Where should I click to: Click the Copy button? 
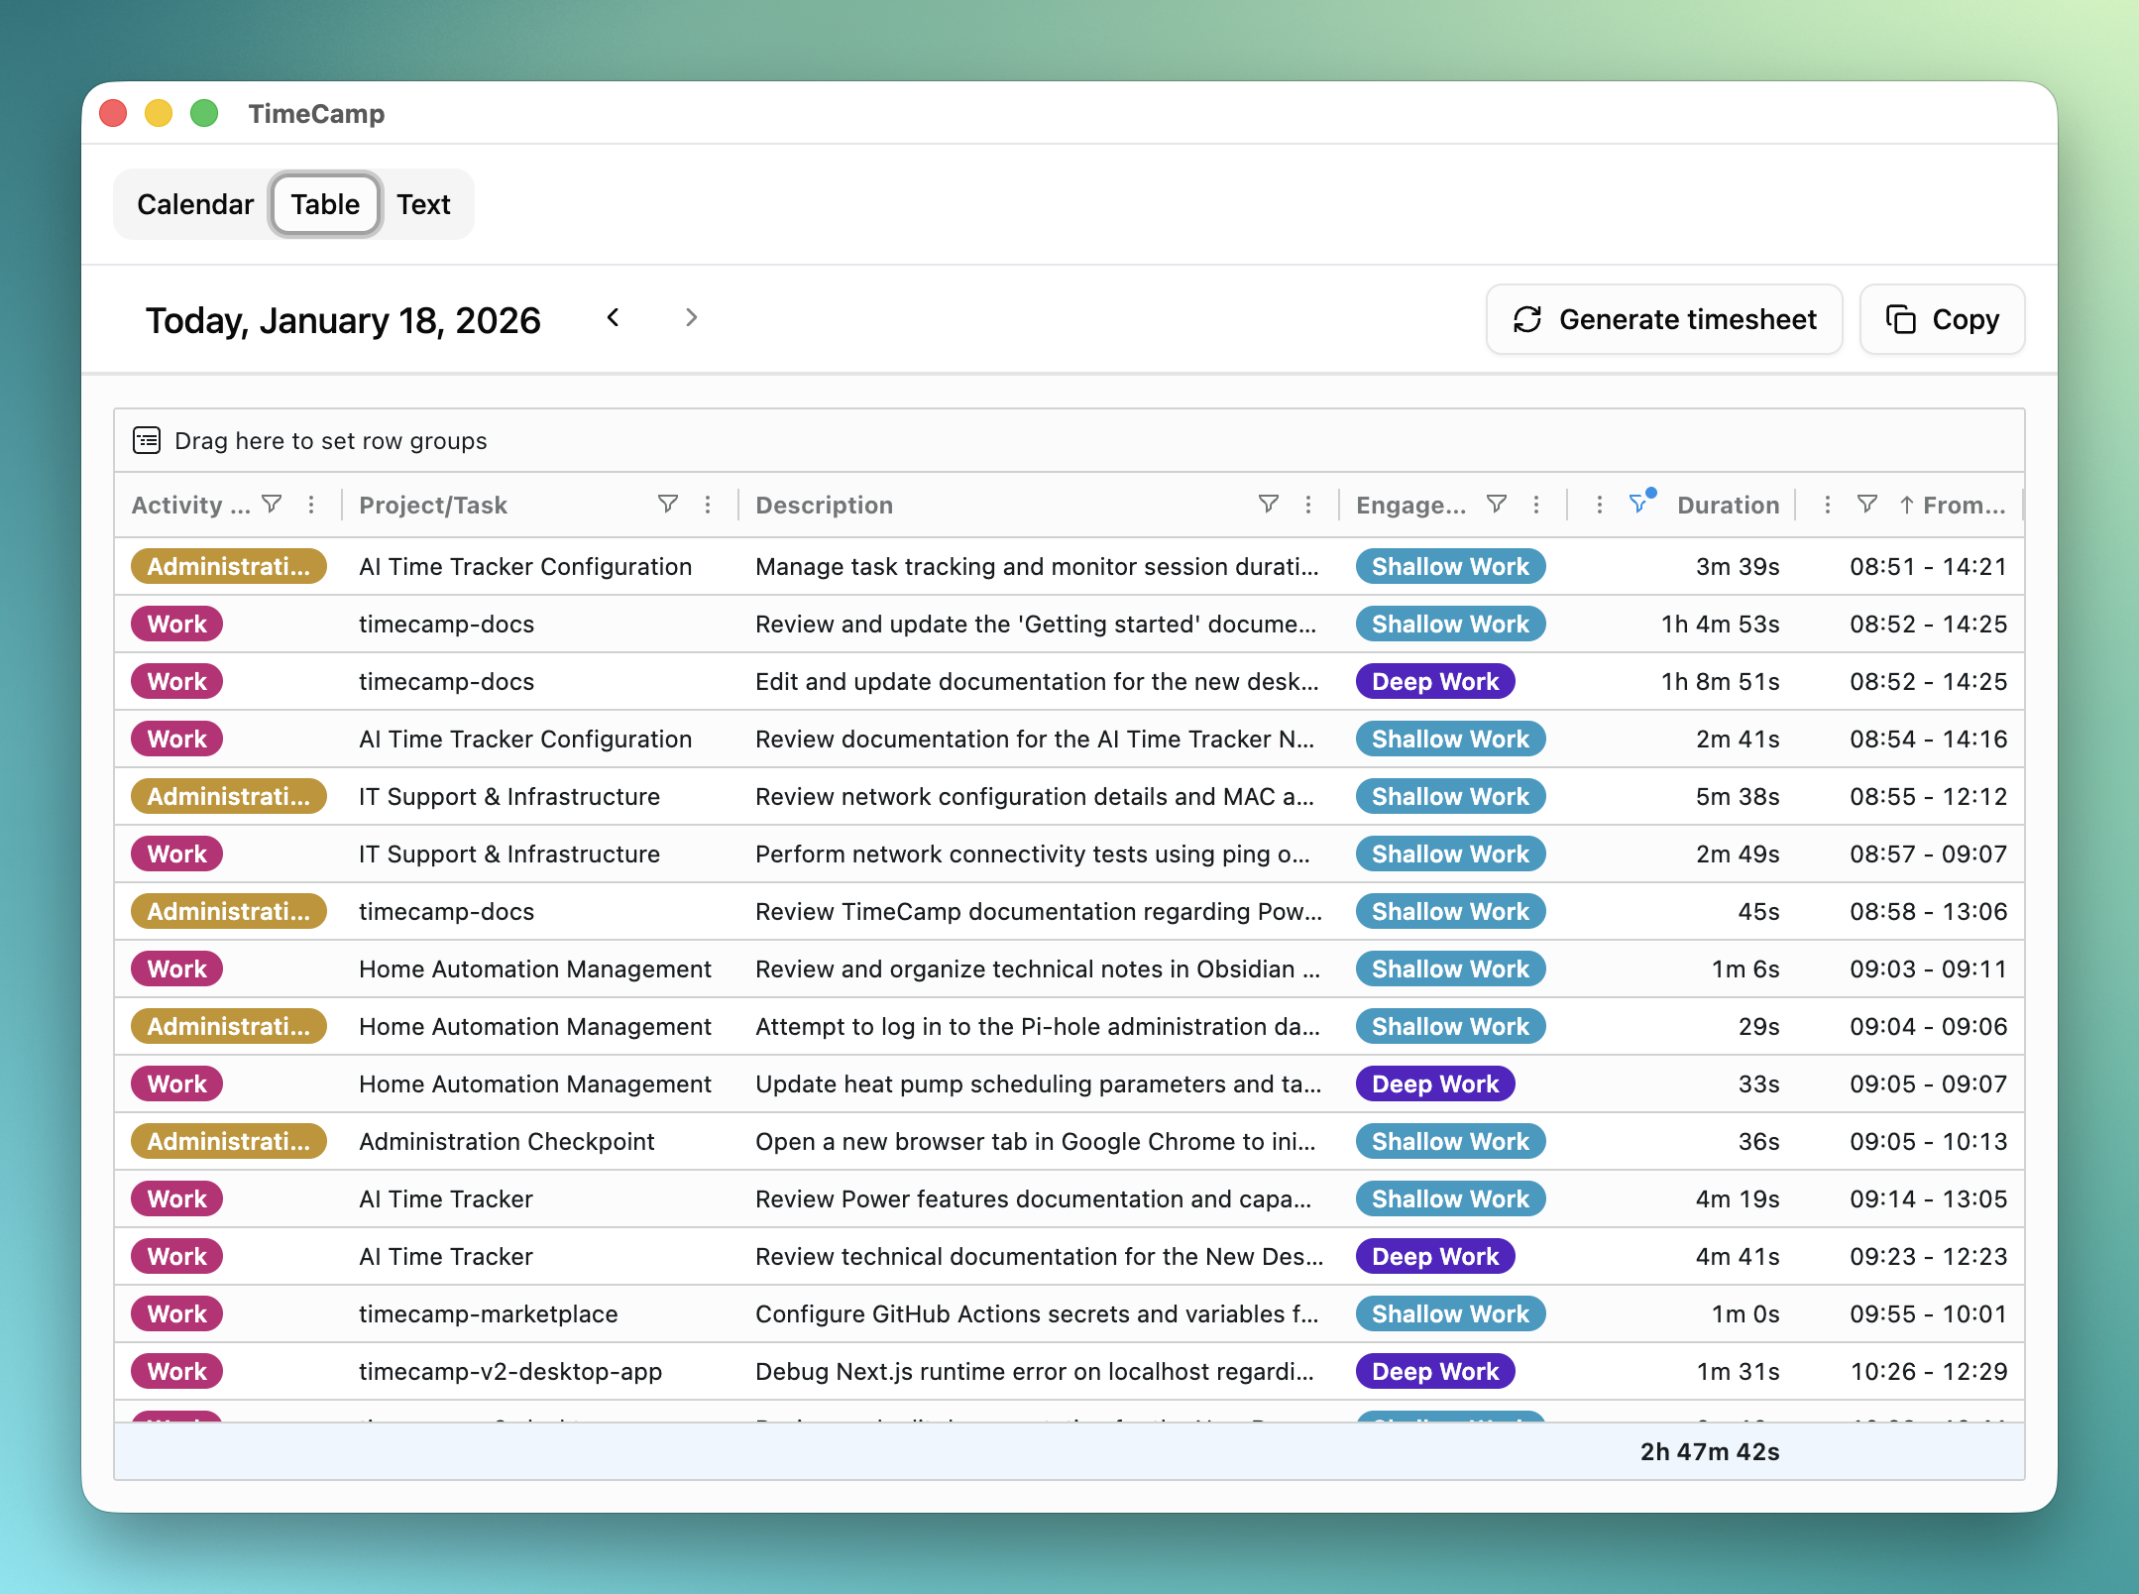pyautogui.click(x=1942, y=319)
